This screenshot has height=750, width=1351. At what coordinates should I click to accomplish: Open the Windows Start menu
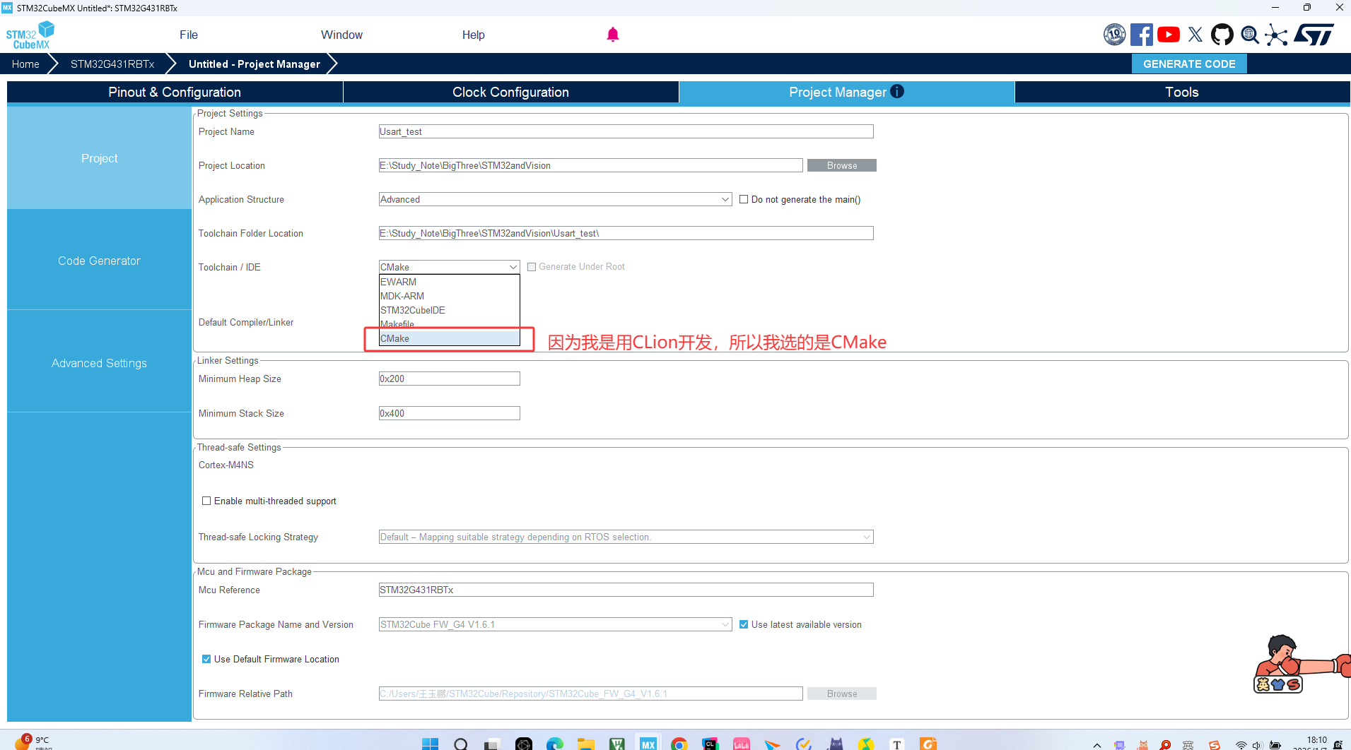430,744
